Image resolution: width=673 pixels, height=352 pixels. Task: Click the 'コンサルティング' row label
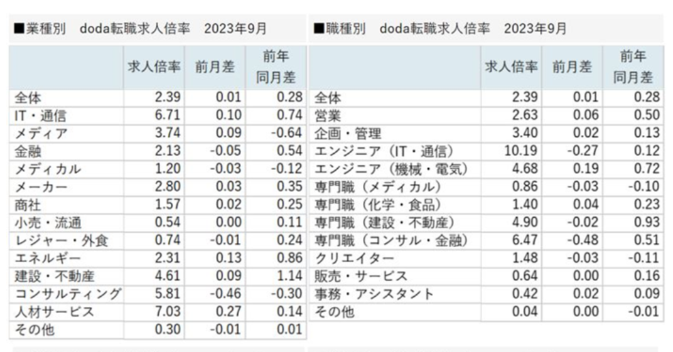[x=68, y=294]
